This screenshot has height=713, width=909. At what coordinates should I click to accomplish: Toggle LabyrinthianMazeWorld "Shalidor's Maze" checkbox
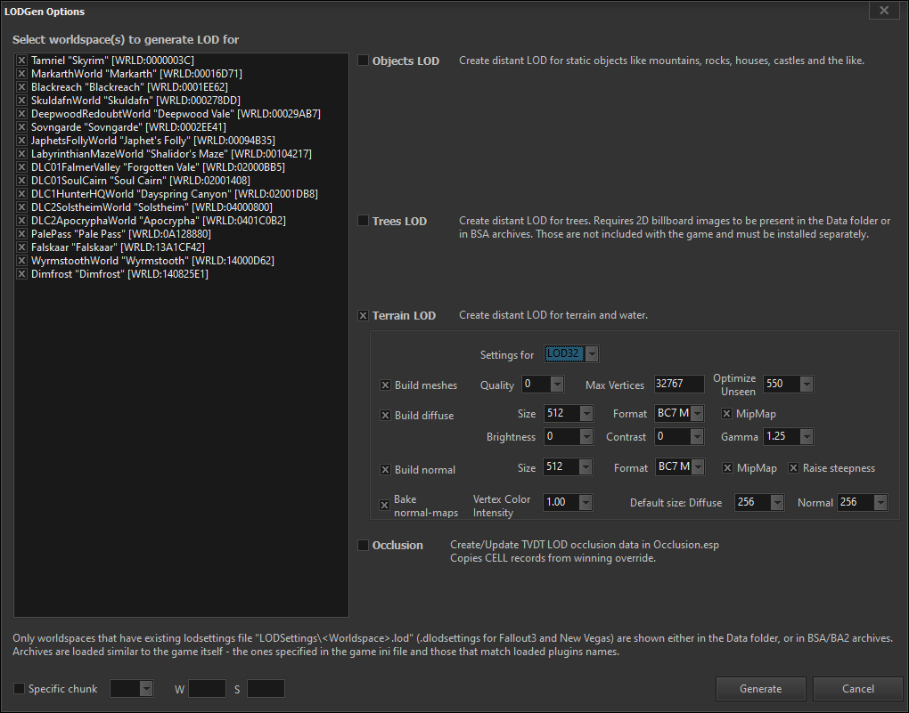(x=21, y=153)
